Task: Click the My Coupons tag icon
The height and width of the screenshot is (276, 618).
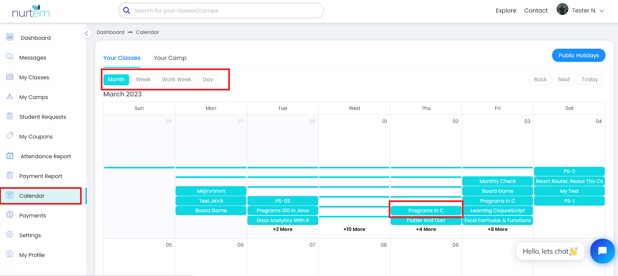Action: tap(10, 136)
